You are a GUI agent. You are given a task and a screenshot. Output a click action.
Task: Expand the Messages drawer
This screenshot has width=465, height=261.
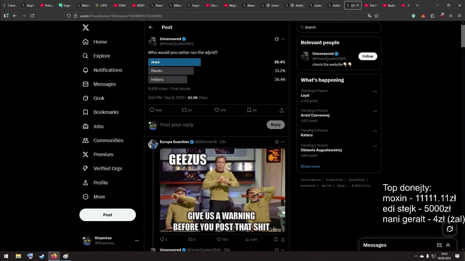pos(448,245)
